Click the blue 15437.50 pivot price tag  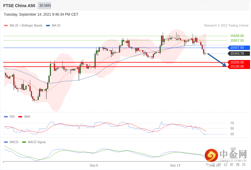[x=239, y=48]
